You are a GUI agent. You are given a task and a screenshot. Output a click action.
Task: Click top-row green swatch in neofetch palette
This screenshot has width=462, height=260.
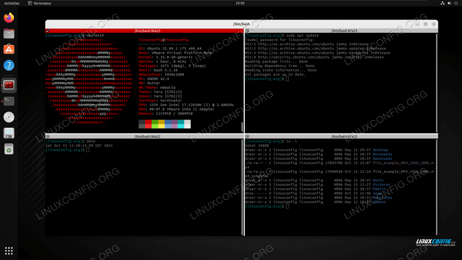[155, 122]
